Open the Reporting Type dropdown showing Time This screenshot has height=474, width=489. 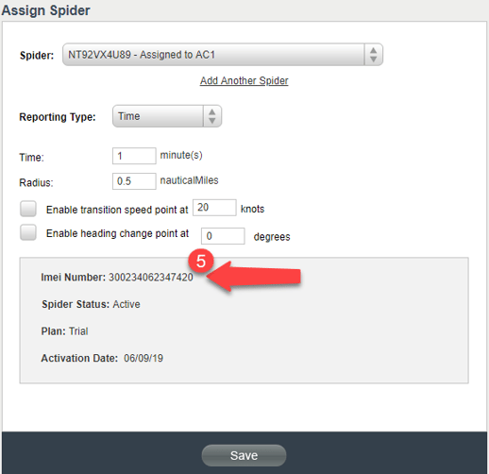point(167,116)
